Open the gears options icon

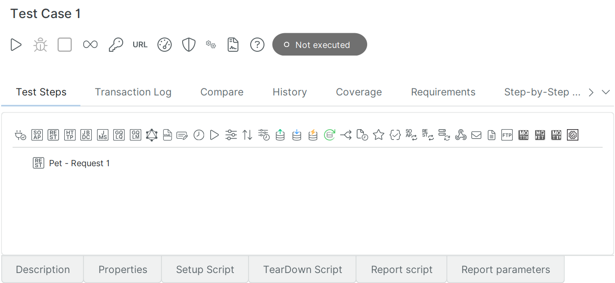tap(211, 45)
